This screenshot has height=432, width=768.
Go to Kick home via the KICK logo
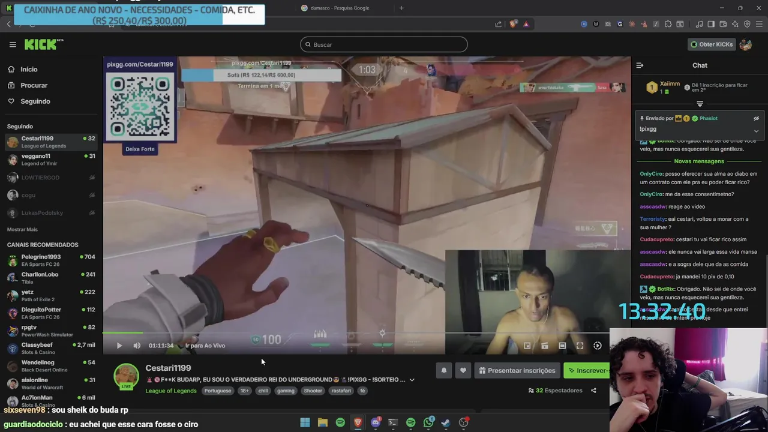coord(43,44)
